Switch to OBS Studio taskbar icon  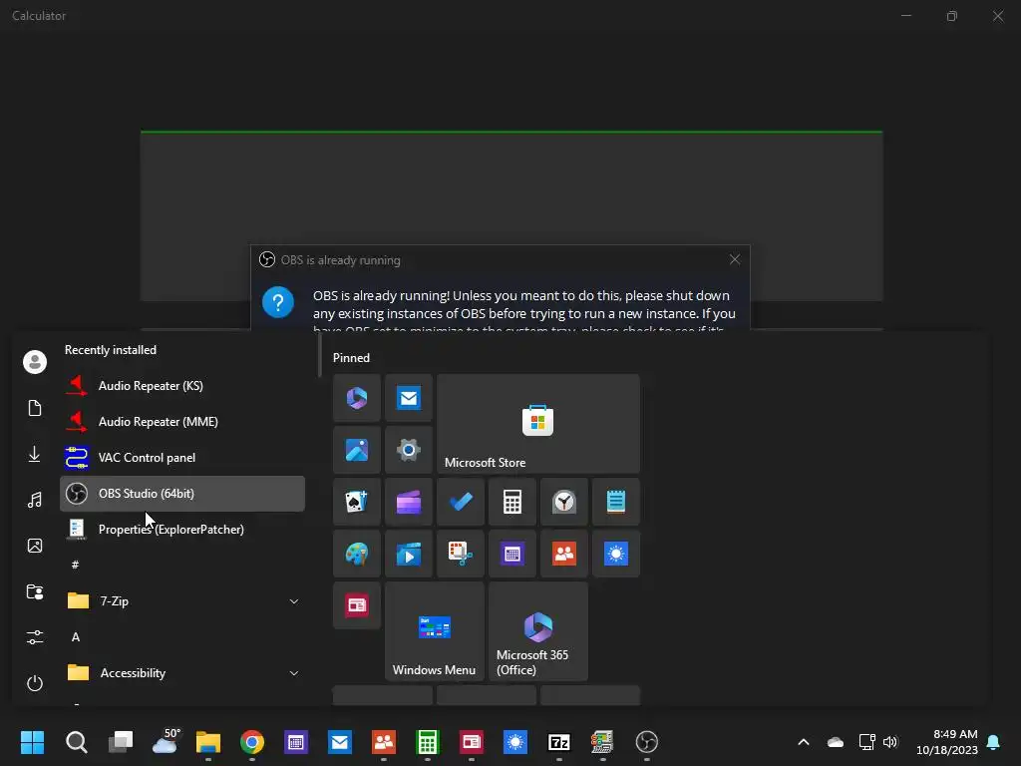(x=646, y=742)
